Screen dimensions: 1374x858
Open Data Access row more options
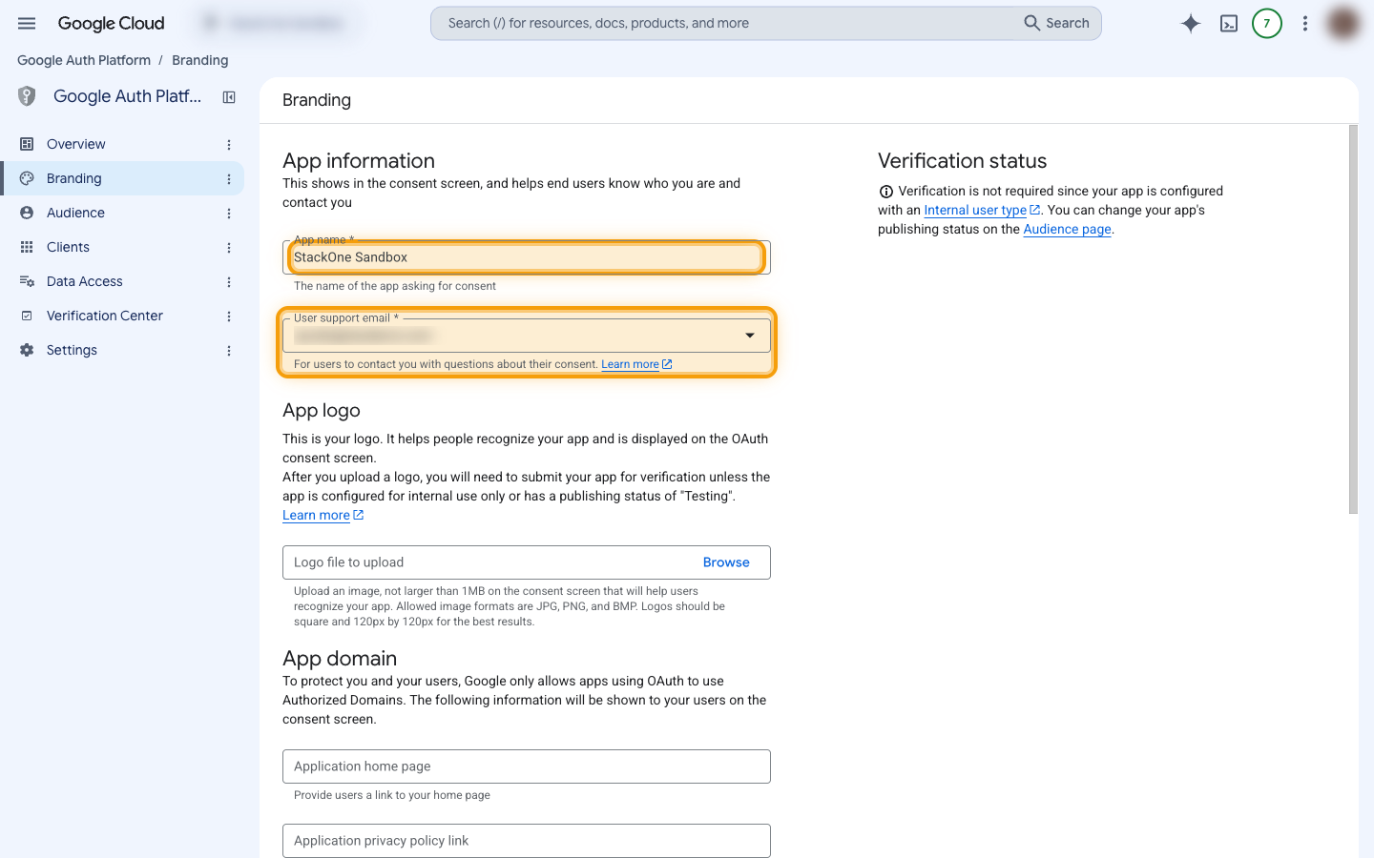click(x=229, y=282)
